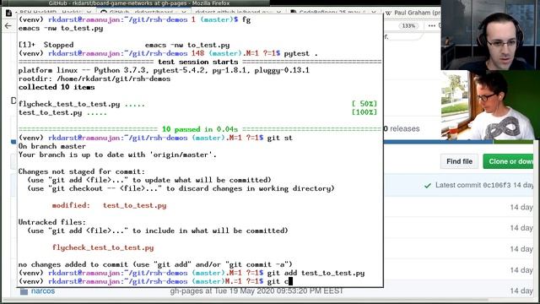Screen dimensions: 540x304
Task: Open the Clone or download dropdown
Action: [508, 161]
